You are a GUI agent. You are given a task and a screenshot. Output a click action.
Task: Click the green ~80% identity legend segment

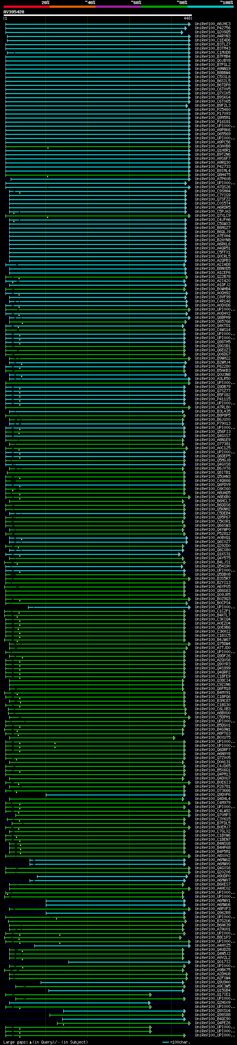[164, 7]
